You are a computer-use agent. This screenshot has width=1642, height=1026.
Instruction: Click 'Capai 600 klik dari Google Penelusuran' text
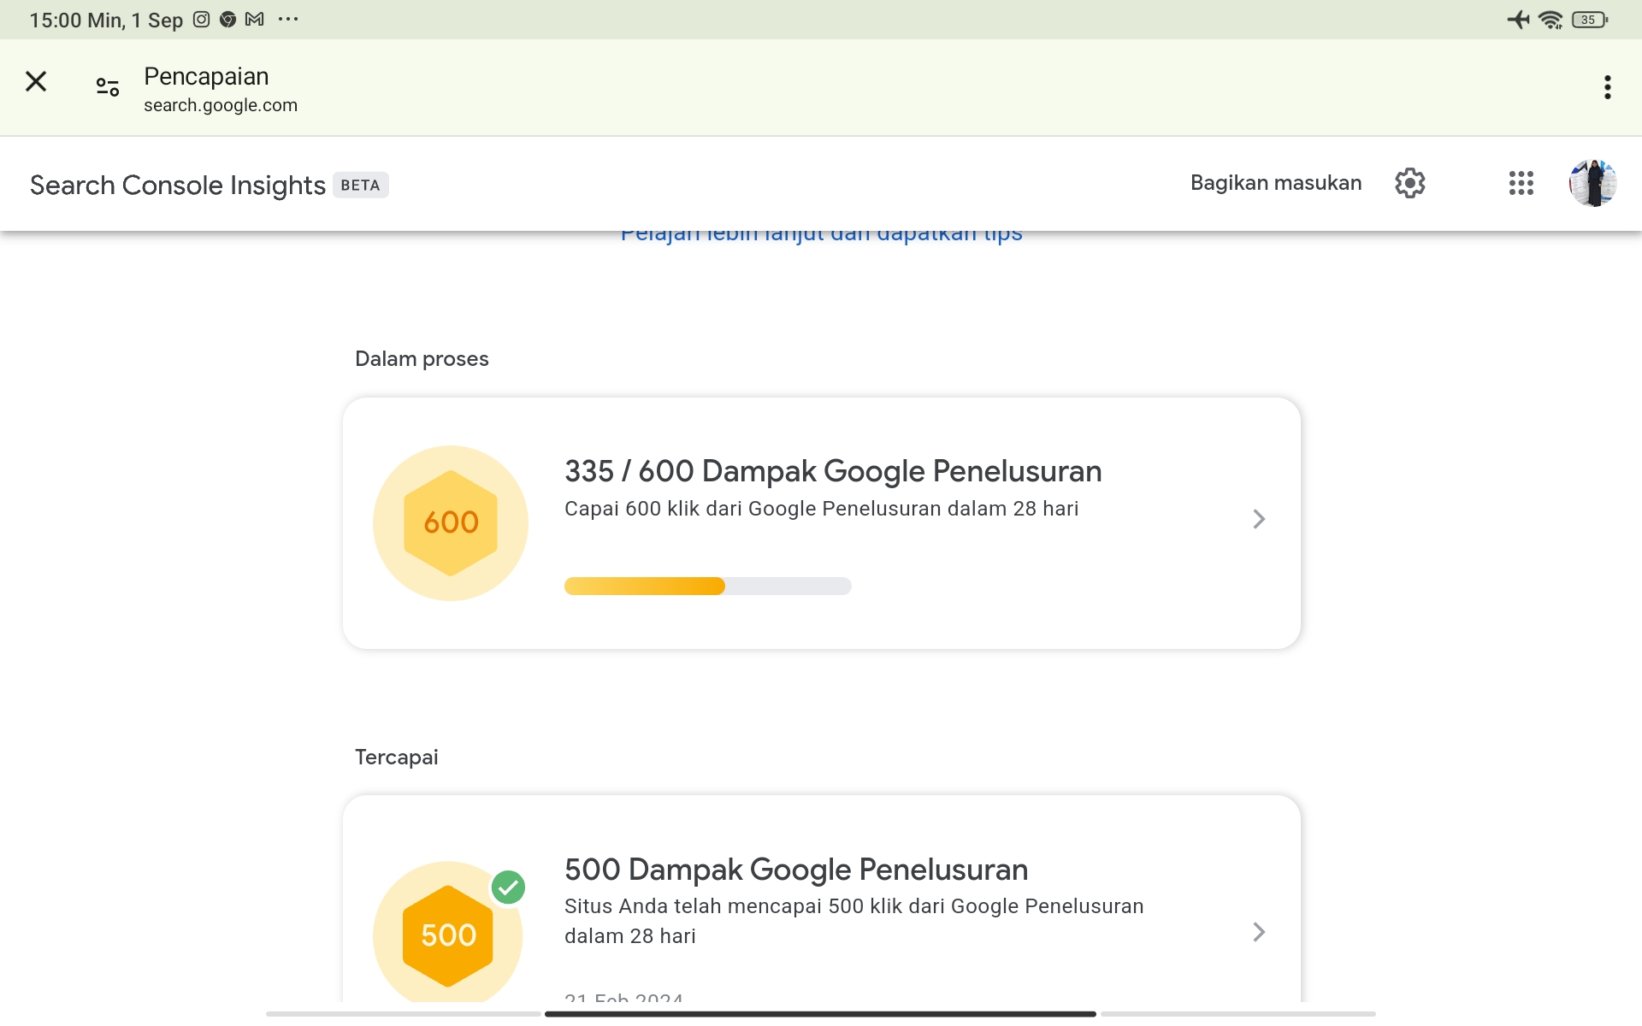tap(821, 509)
